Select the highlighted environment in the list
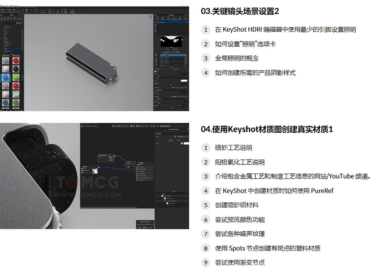Screen dimensions: 379x272 click(172, 22)
